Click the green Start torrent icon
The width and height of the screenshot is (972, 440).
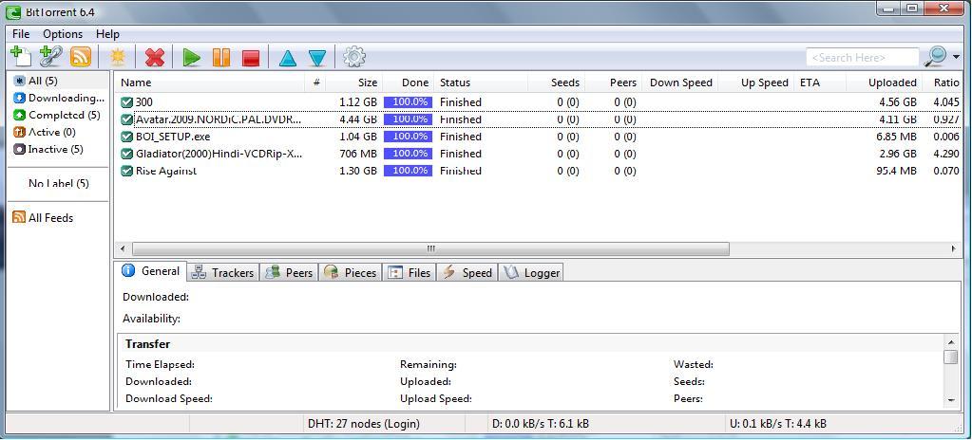pyautogui.click(x=192, y=58)
